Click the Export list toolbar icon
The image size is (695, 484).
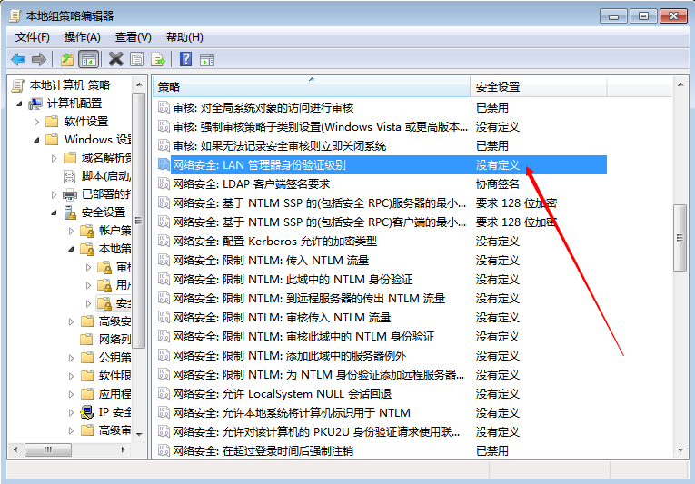click(158, 59)
